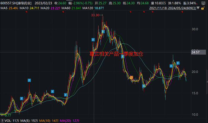Click the 15.0 price axis label
Screen dimensions: 208x123
[x=195, y=93]
